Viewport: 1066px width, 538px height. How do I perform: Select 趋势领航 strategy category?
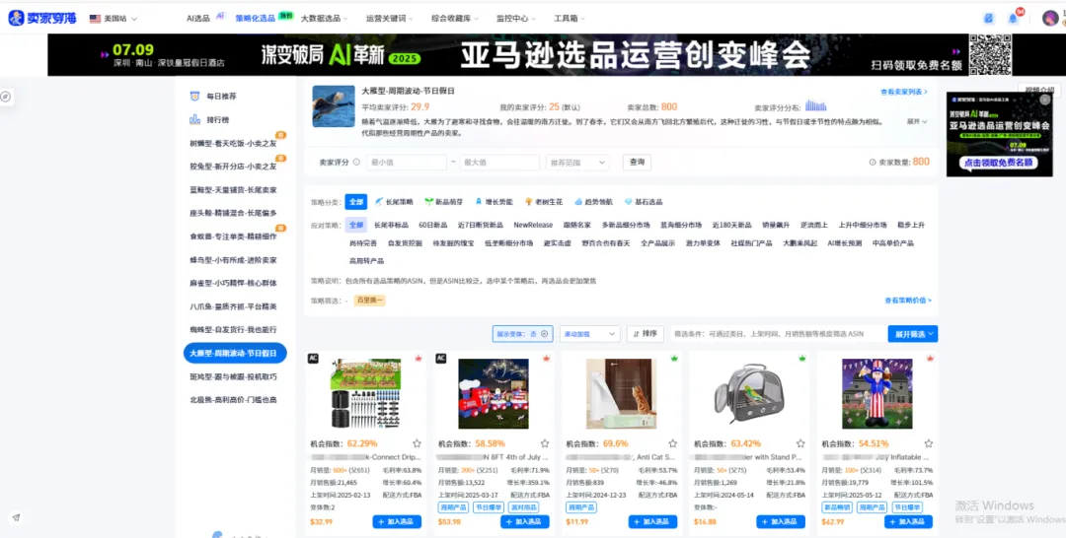[593, 201]
